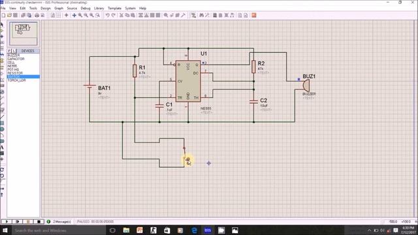Toggle the grid display
This screenshot has height=235, width=418.
pos(58,16)
